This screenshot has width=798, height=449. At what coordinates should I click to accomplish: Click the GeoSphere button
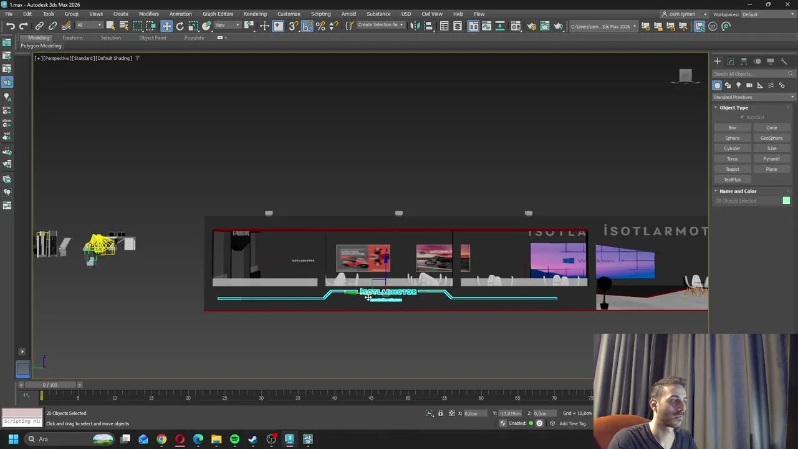(771, 138)
